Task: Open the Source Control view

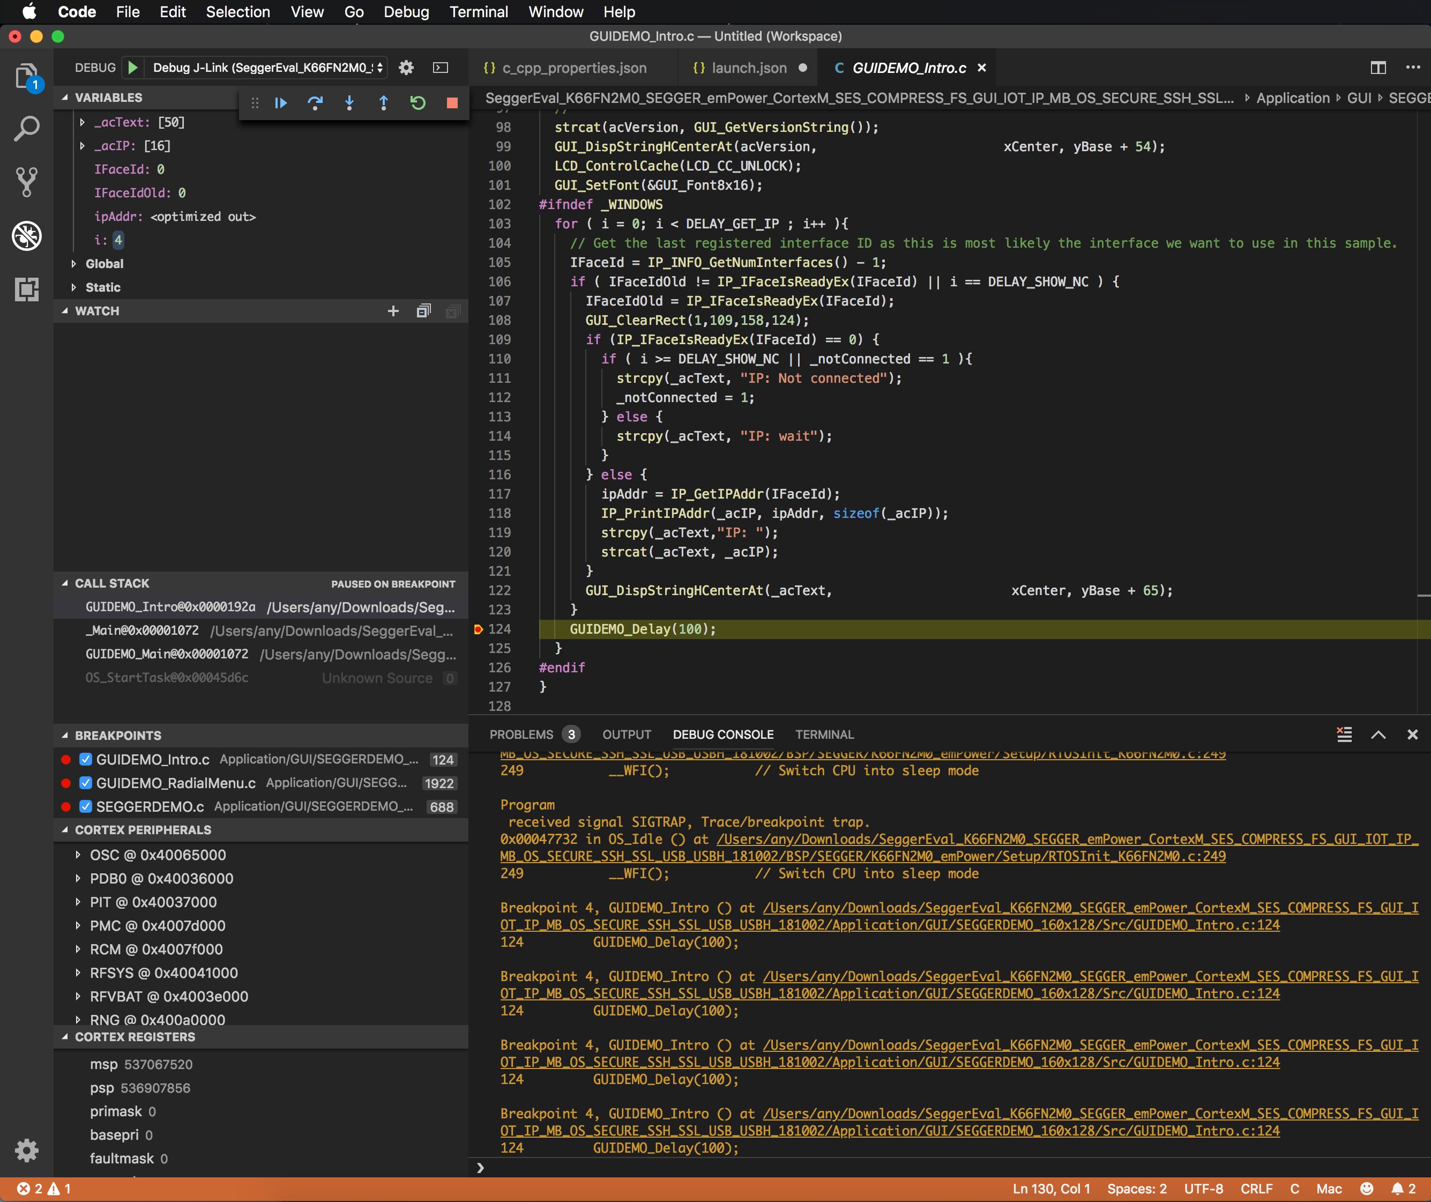Action: (x=27, y=182)
